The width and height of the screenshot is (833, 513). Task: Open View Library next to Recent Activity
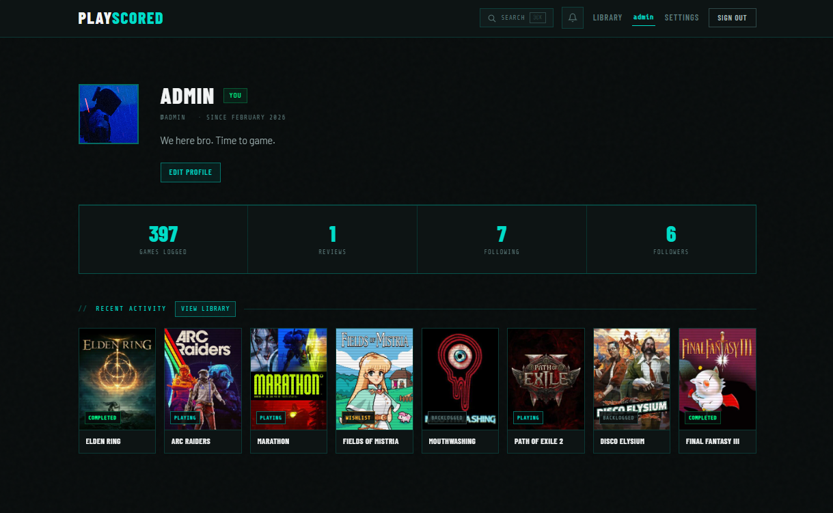205,309
